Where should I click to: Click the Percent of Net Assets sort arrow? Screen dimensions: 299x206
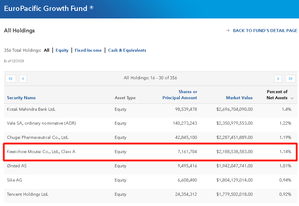pos(292,98)
